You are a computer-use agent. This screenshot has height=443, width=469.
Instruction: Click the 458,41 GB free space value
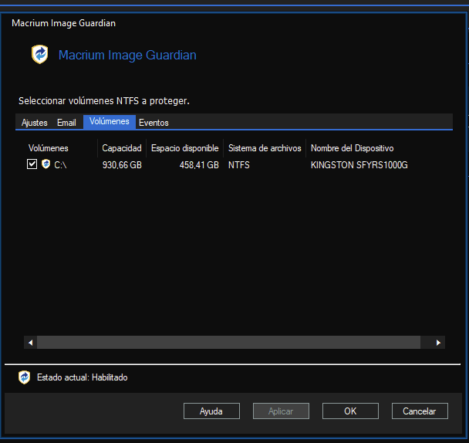[199, 165]
